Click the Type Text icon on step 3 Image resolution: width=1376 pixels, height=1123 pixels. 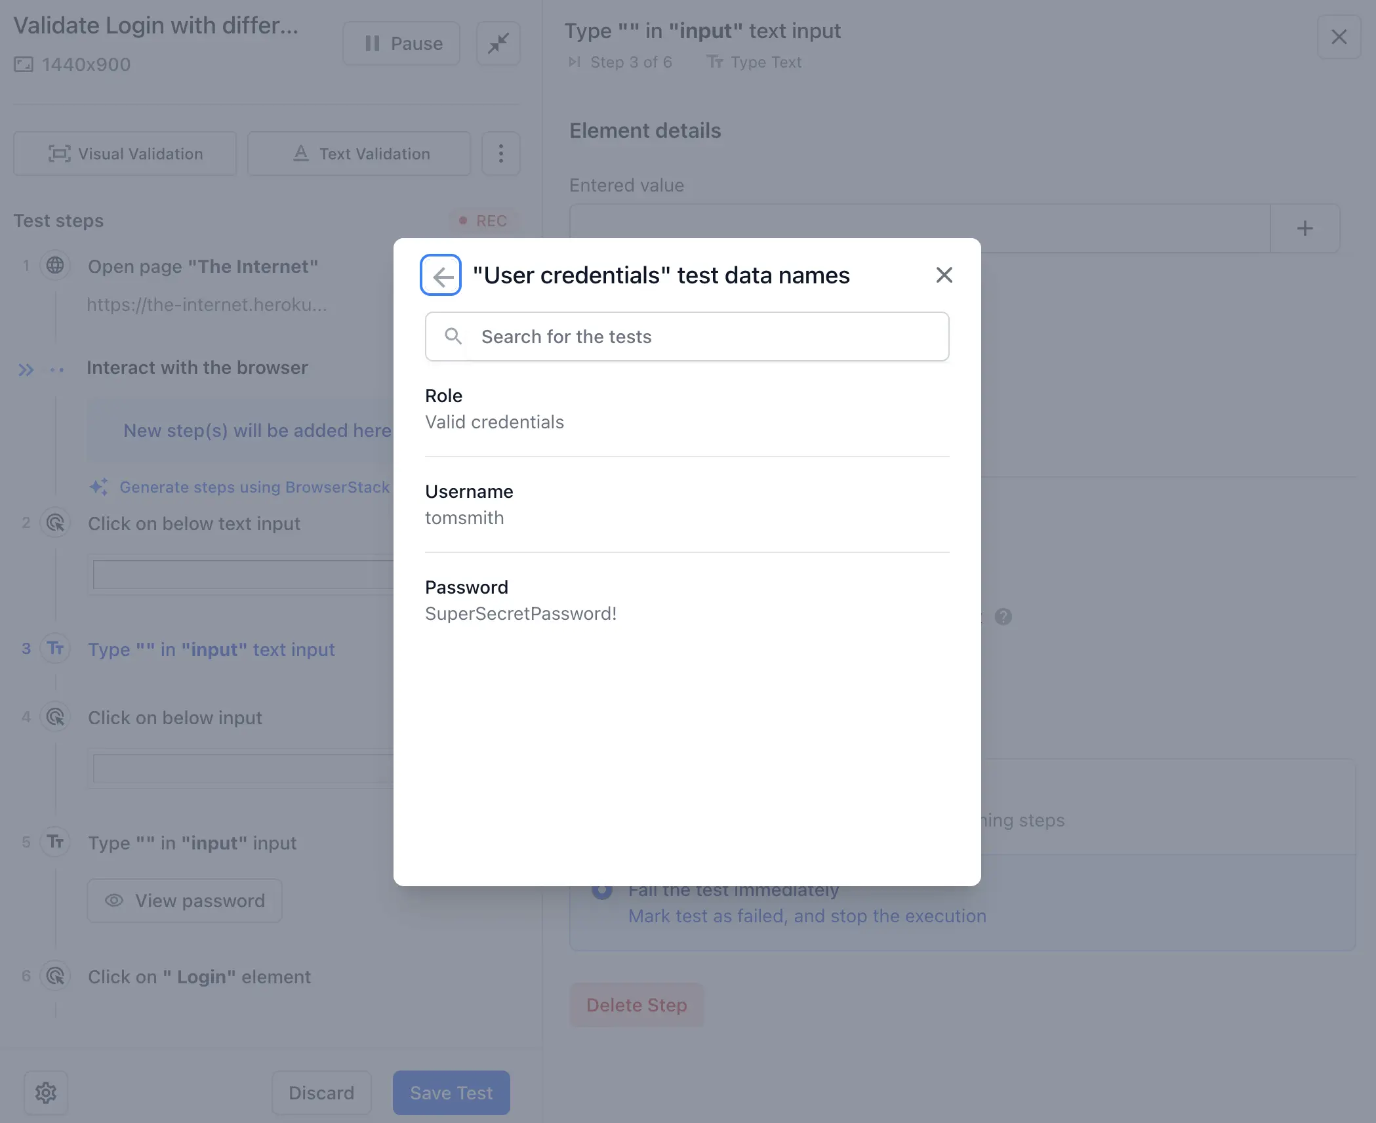56,649
